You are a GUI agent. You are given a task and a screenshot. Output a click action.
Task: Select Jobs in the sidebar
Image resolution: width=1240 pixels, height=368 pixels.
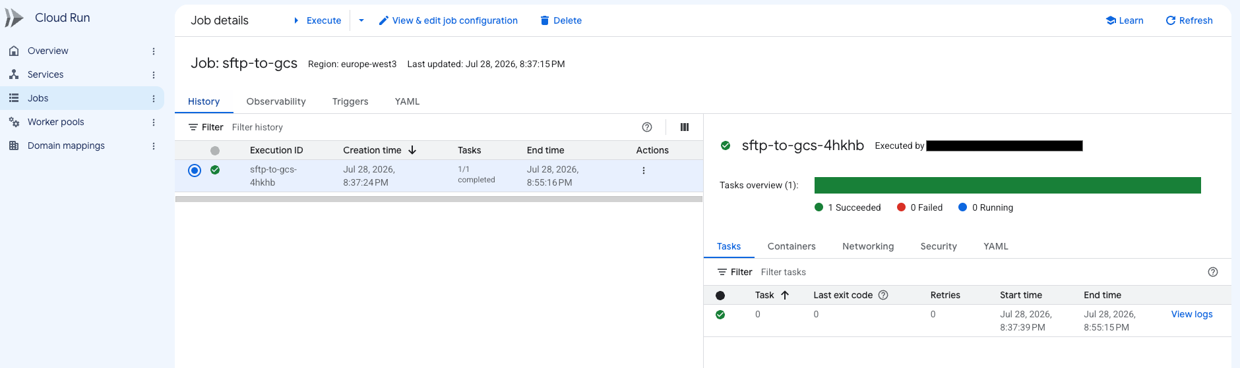pos(38,98)
